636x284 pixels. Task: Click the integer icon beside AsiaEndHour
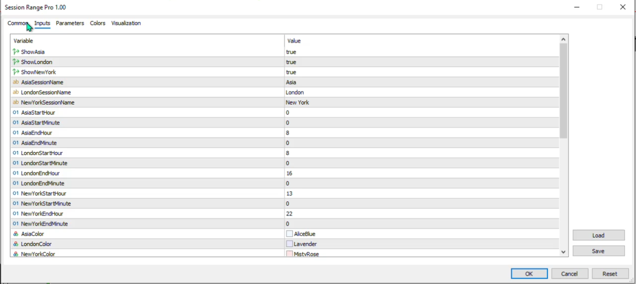[16, 132]
